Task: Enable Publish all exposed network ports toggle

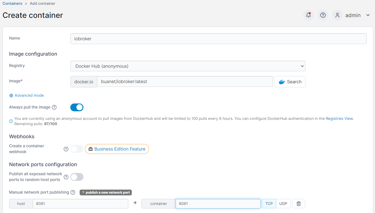Action: click(77, 177)
